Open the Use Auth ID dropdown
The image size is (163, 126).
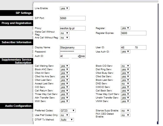[x=125, y=52]
